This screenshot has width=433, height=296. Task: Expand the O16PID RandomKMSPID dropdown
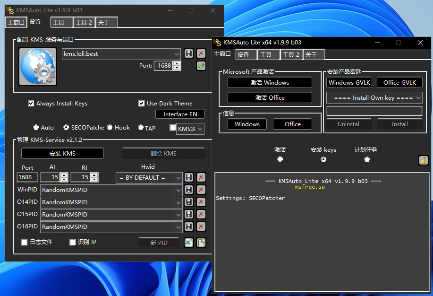coord(178,227)
